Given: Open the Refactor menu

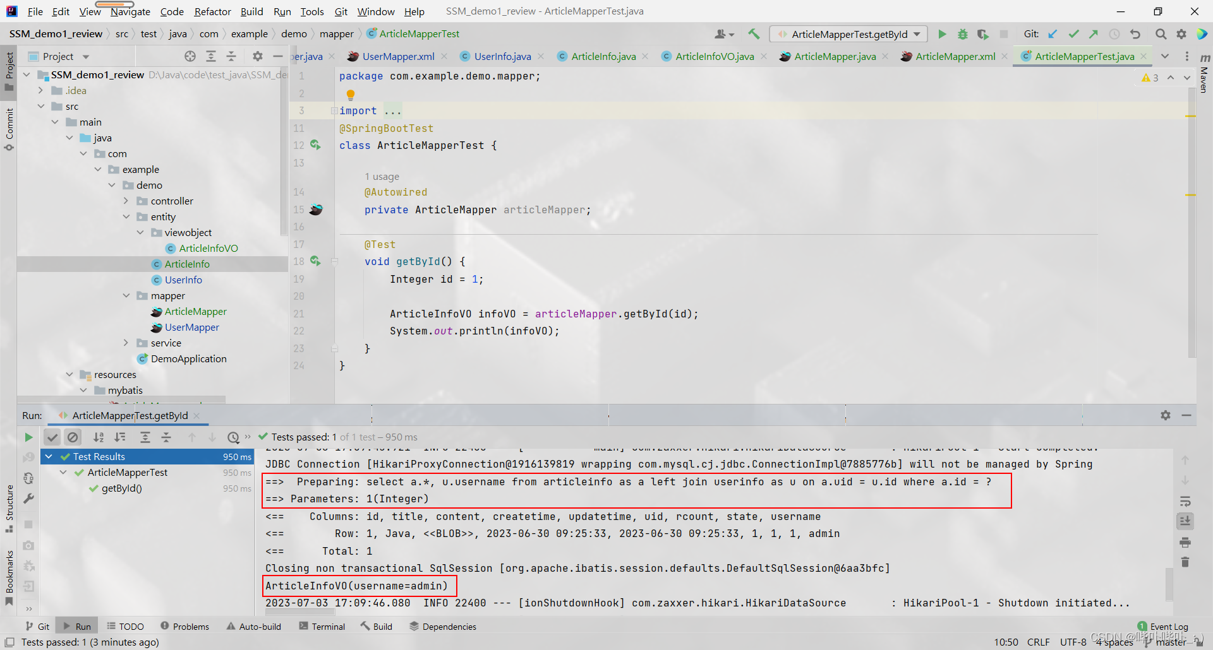Looking at the screenshot, I should pos(212,11).
